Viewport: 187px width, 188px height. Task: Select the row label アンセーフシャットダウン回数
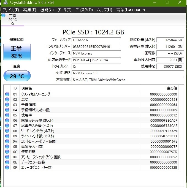(x=41, y=157)
